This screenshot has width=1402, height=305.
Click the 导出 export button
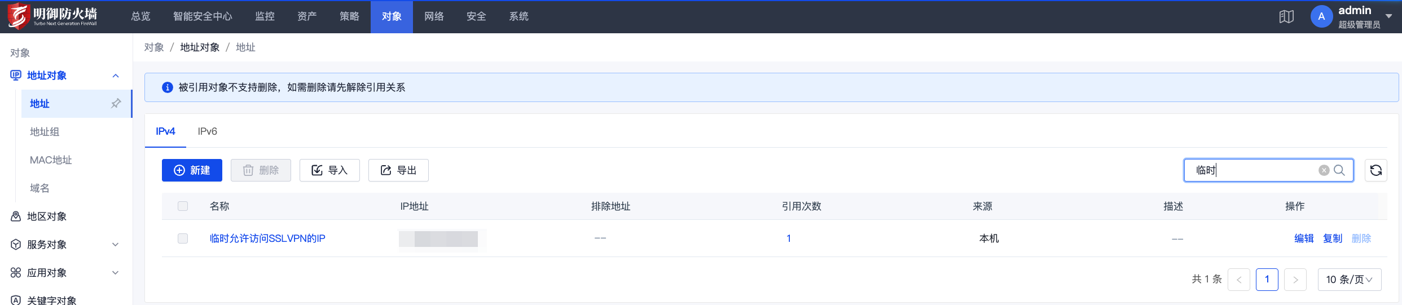(x=398, y=170)
